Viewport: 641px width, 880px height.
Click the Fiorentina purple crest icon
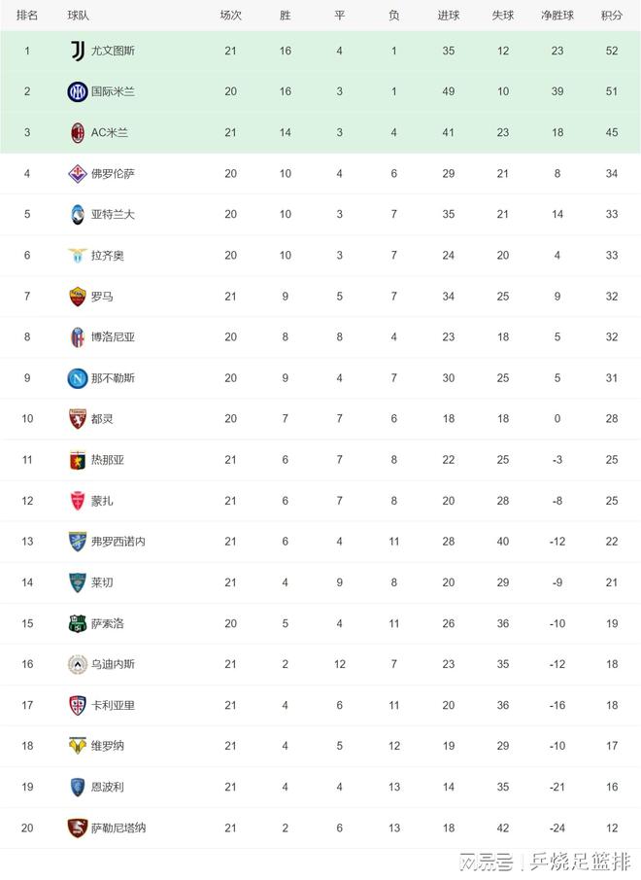[x=78, y=173]
